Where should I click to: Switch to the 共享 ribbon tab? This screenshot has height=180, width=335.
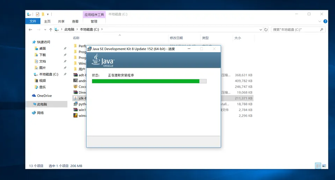pos(61,21)
